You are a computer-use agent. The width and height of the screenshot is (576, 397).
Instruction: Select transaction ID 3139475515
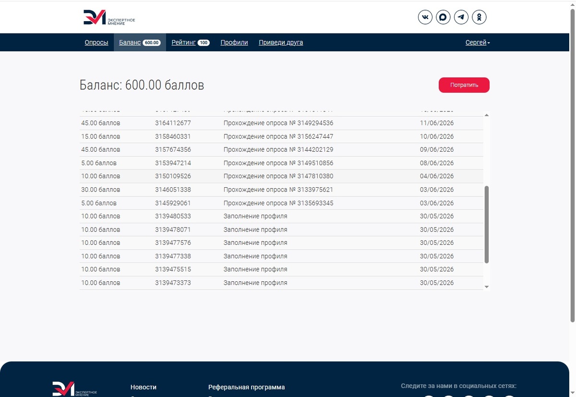pyautogui.click(x=173, y=269)
